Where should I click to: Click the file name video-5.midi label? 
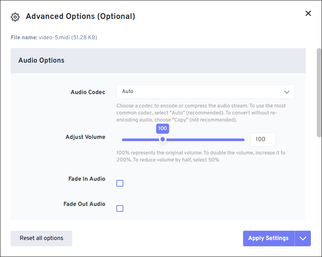[54, 37]
